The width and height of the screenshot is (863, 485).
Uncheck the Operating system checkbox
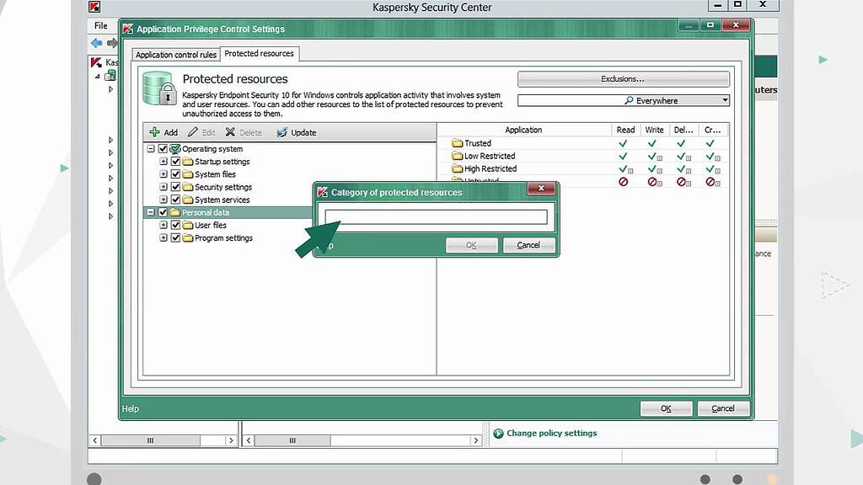[163, 148]
